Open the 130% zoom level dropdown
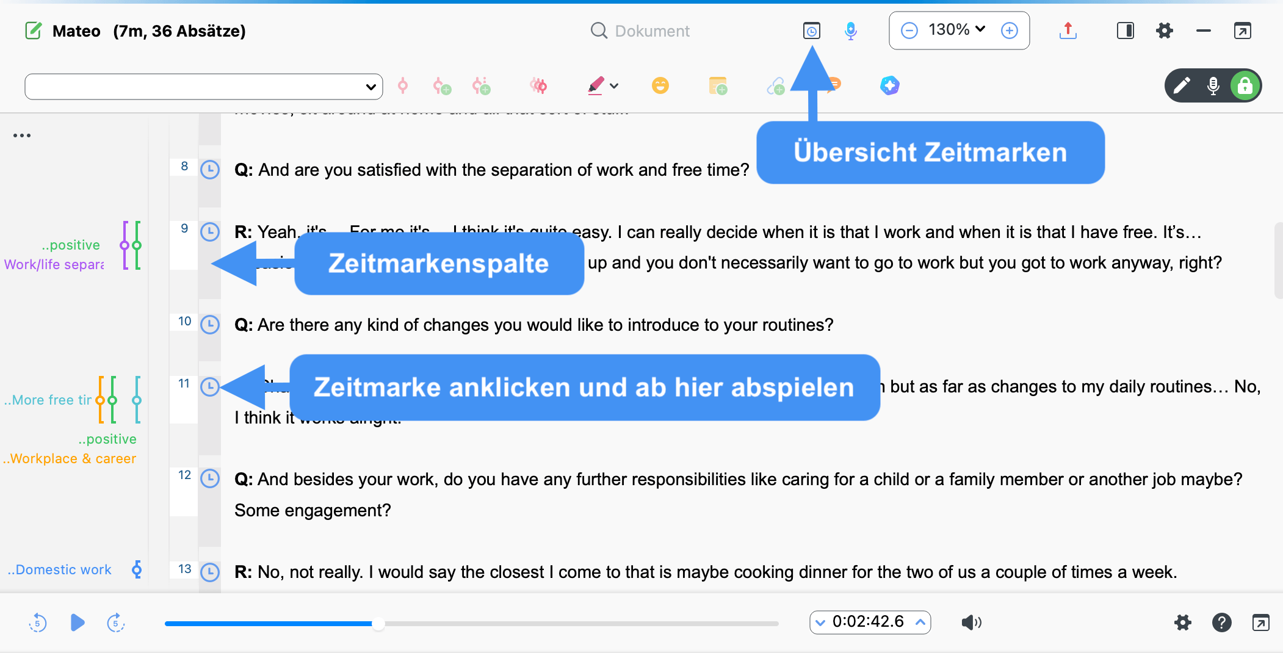 pos(956,29)
